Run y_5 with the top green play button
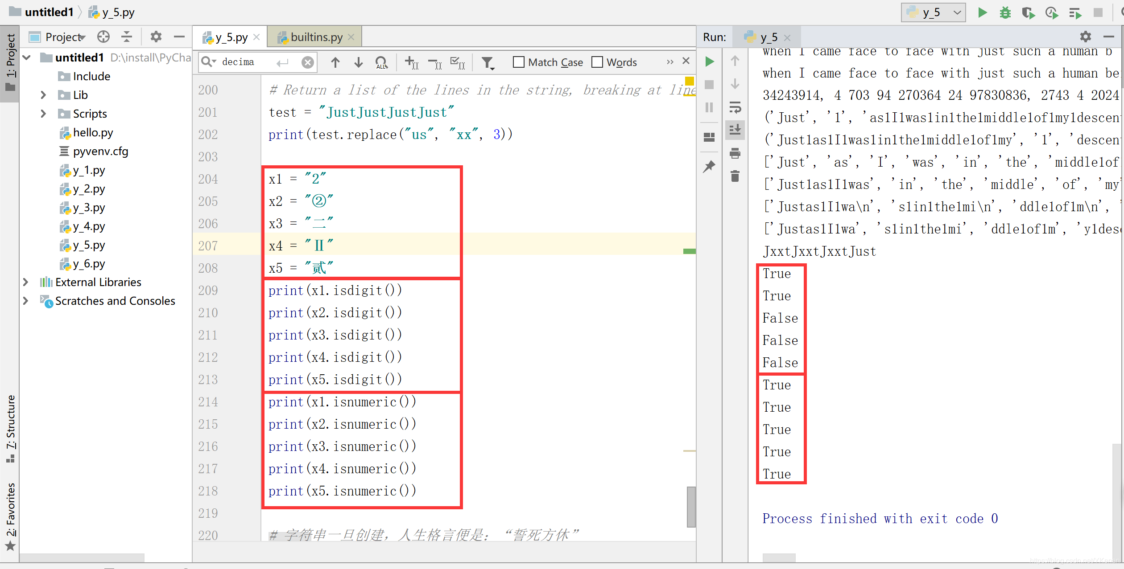This screenshot has width=1124, height=569. pos(982,12)
